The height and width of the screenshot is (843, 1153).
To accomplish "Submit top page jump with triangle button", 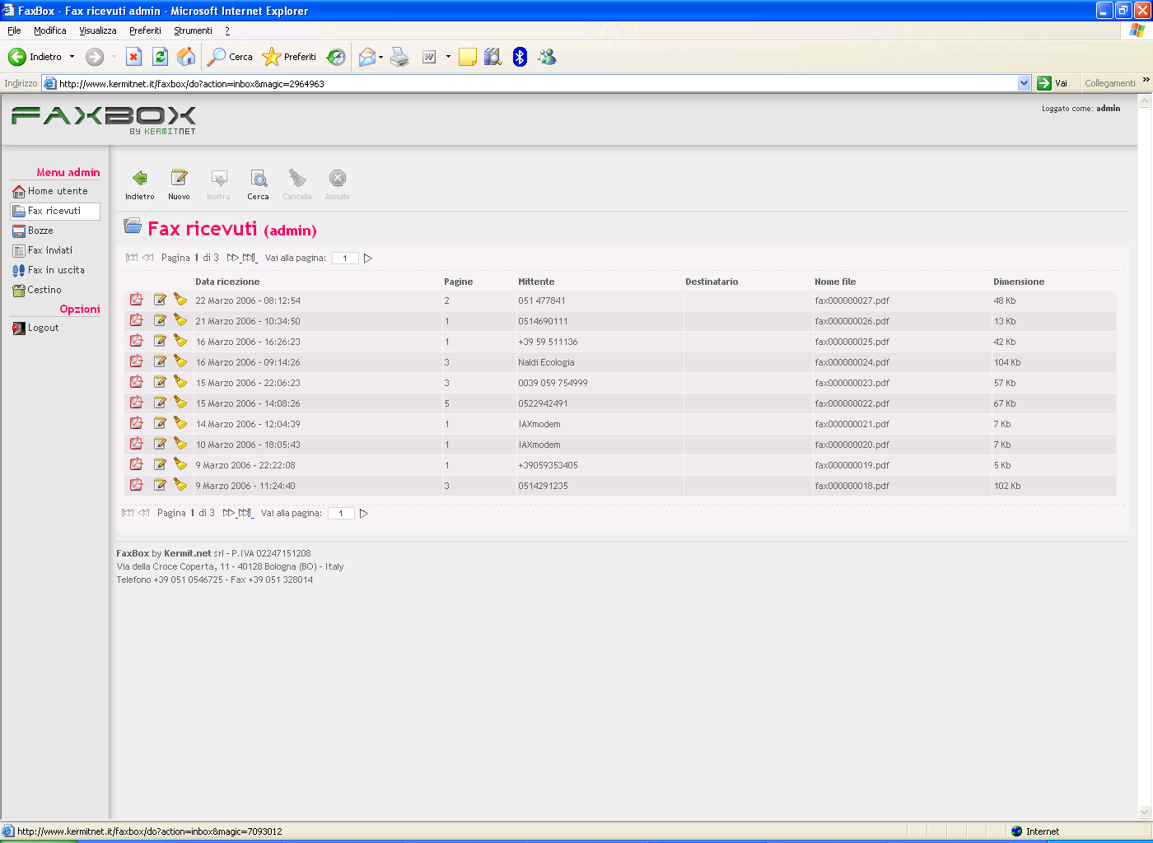I will tap(368, 258).
